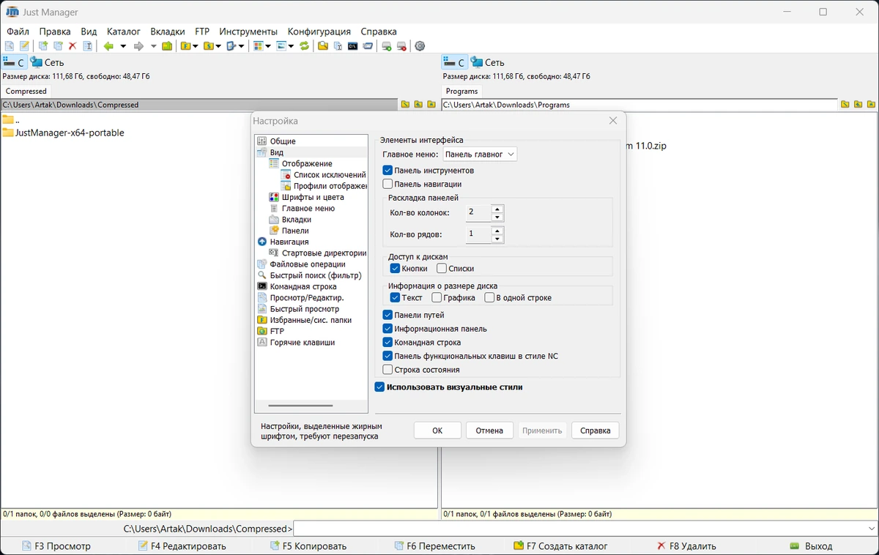This screenshot has height=555, width=879.
Task: Click the black command prompt toolbar icon
Action: (x=353, y=46)
